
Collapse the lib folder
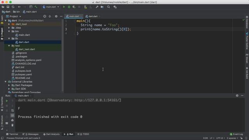(9, 38)
